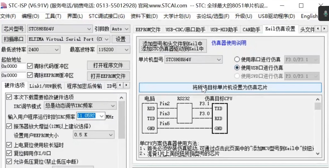Switch to 程序加密后传输 tab
The image size is (329, 168).
click(x=84, y=86)
